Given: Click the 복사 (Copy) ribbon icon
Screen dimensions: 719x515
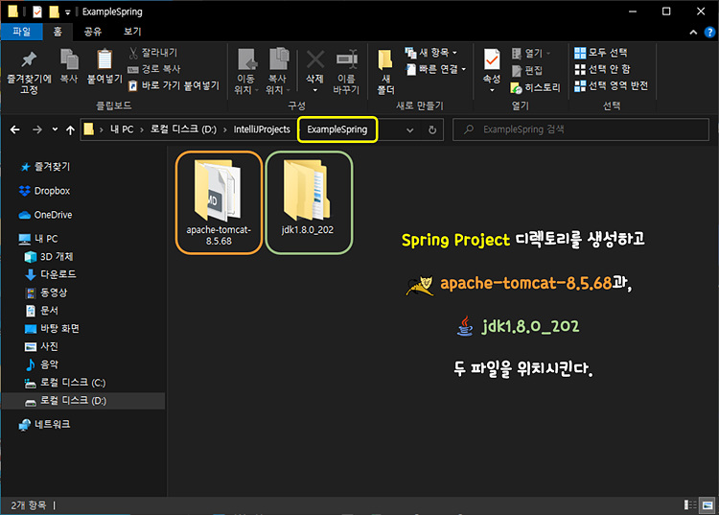Looking at the screenshot, I should point(69,65).
